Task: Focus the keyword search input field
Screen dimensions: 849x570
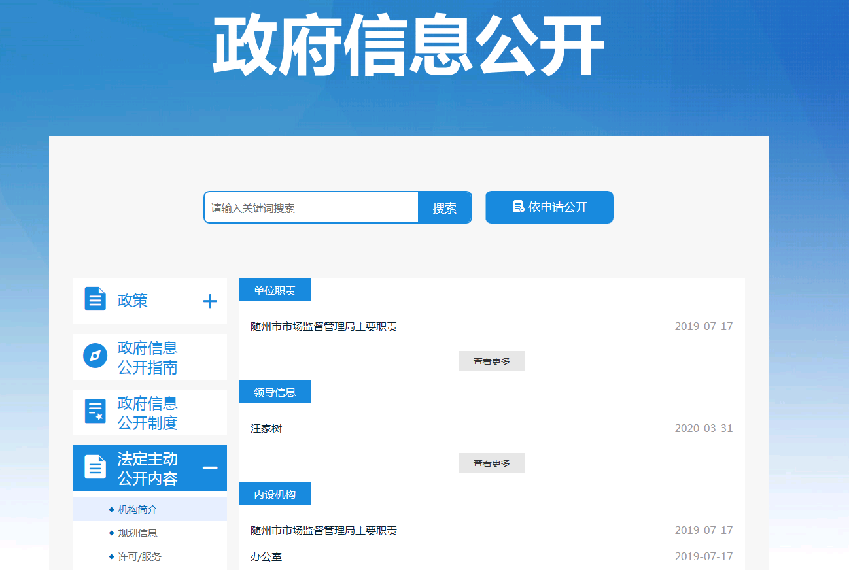Action: [311, 208]
